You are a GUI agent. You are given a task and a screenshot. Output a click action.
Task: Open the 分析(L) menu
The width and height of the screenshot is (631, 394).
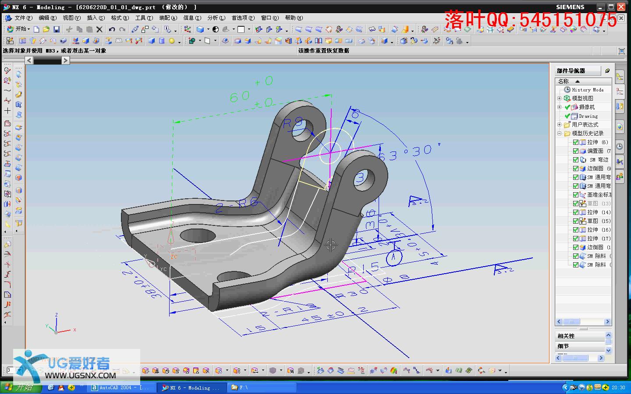(x=216, y=18)
